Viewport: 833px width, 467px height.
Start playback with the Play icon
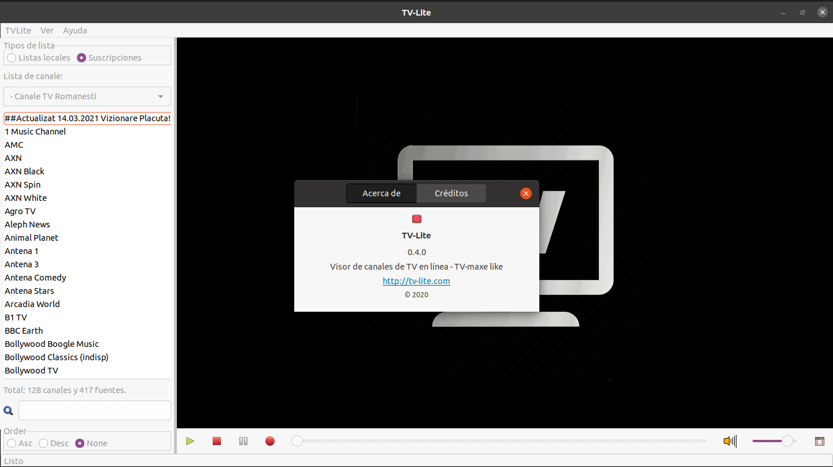(190, 440)
